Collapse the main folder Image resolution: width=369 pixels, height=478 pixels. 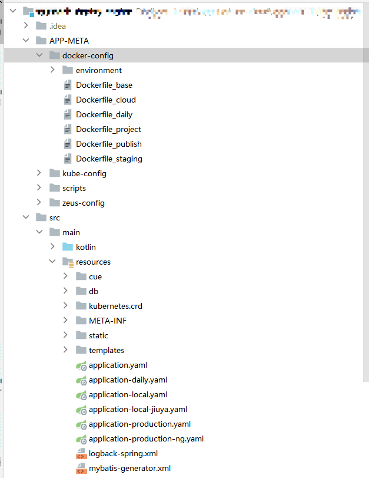click(39, 232)
